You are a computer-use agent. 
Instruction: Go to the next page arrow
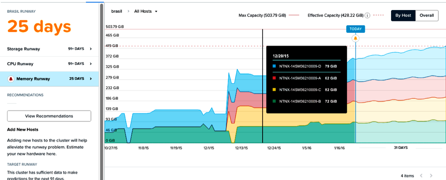[x=431, y=176]
